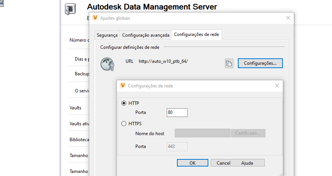The height and width of the screenshot is (176, 332).
Task: Click the Vault icon in Configurações de rede title bar
Action: pyautogui.click(x=123, y=86)
